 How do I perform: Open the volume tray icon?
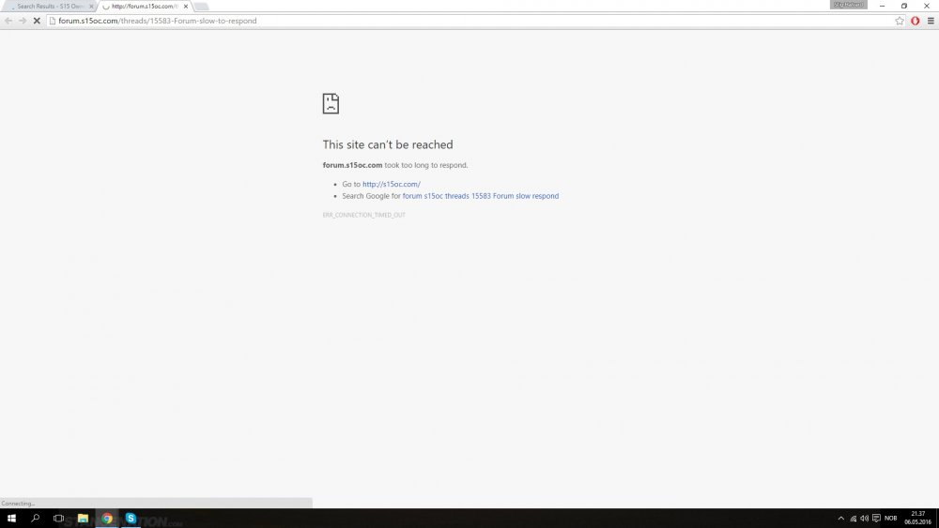click(864, 519)
